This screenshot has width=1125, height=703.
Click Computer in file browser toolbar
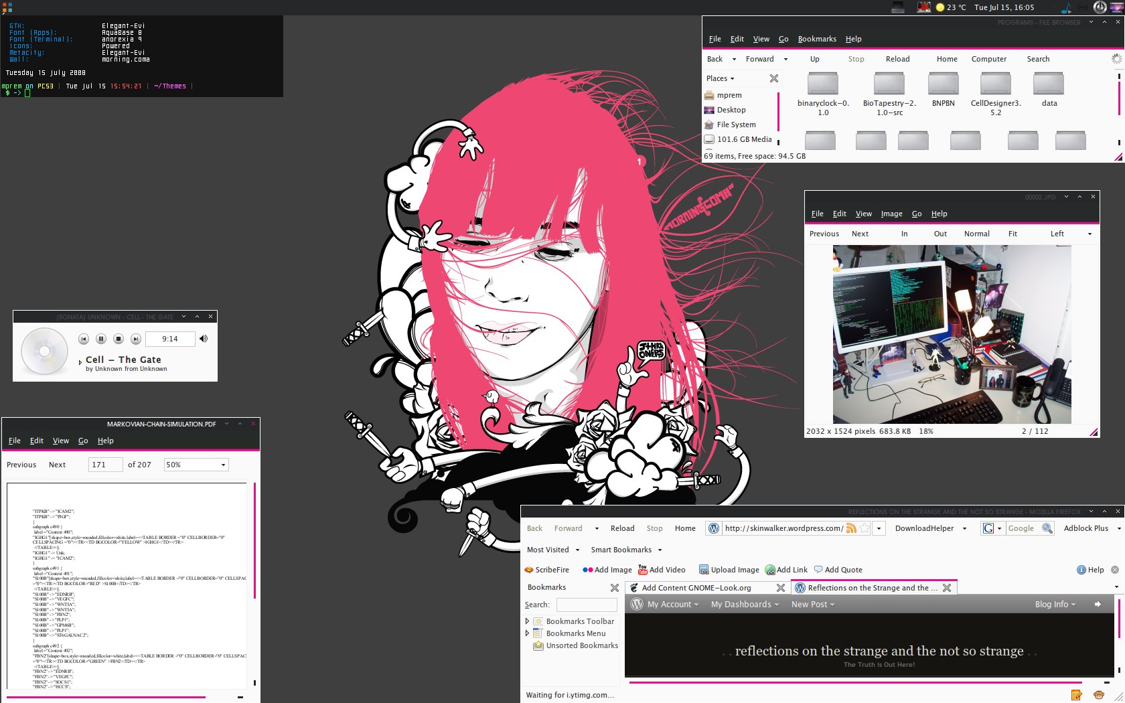[x=989, y=59]
